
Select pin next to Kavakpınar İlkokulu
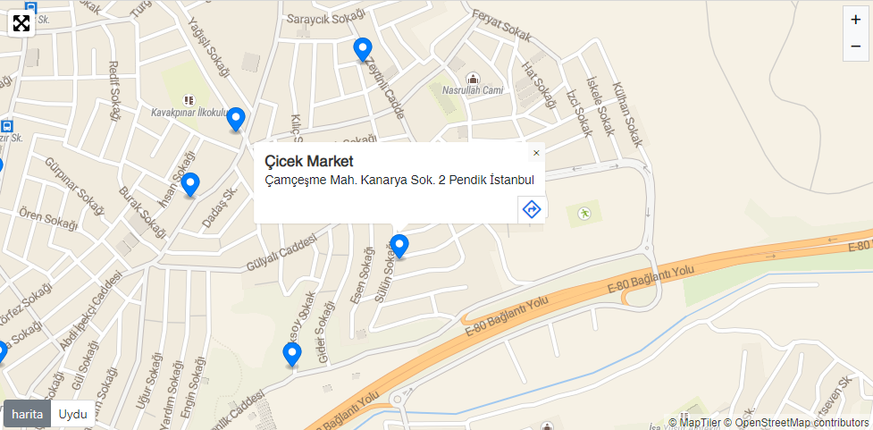(236, 120)
